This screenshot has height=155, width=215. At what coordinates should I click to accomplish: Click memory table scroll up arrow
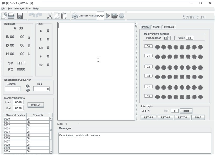[51, 119]
